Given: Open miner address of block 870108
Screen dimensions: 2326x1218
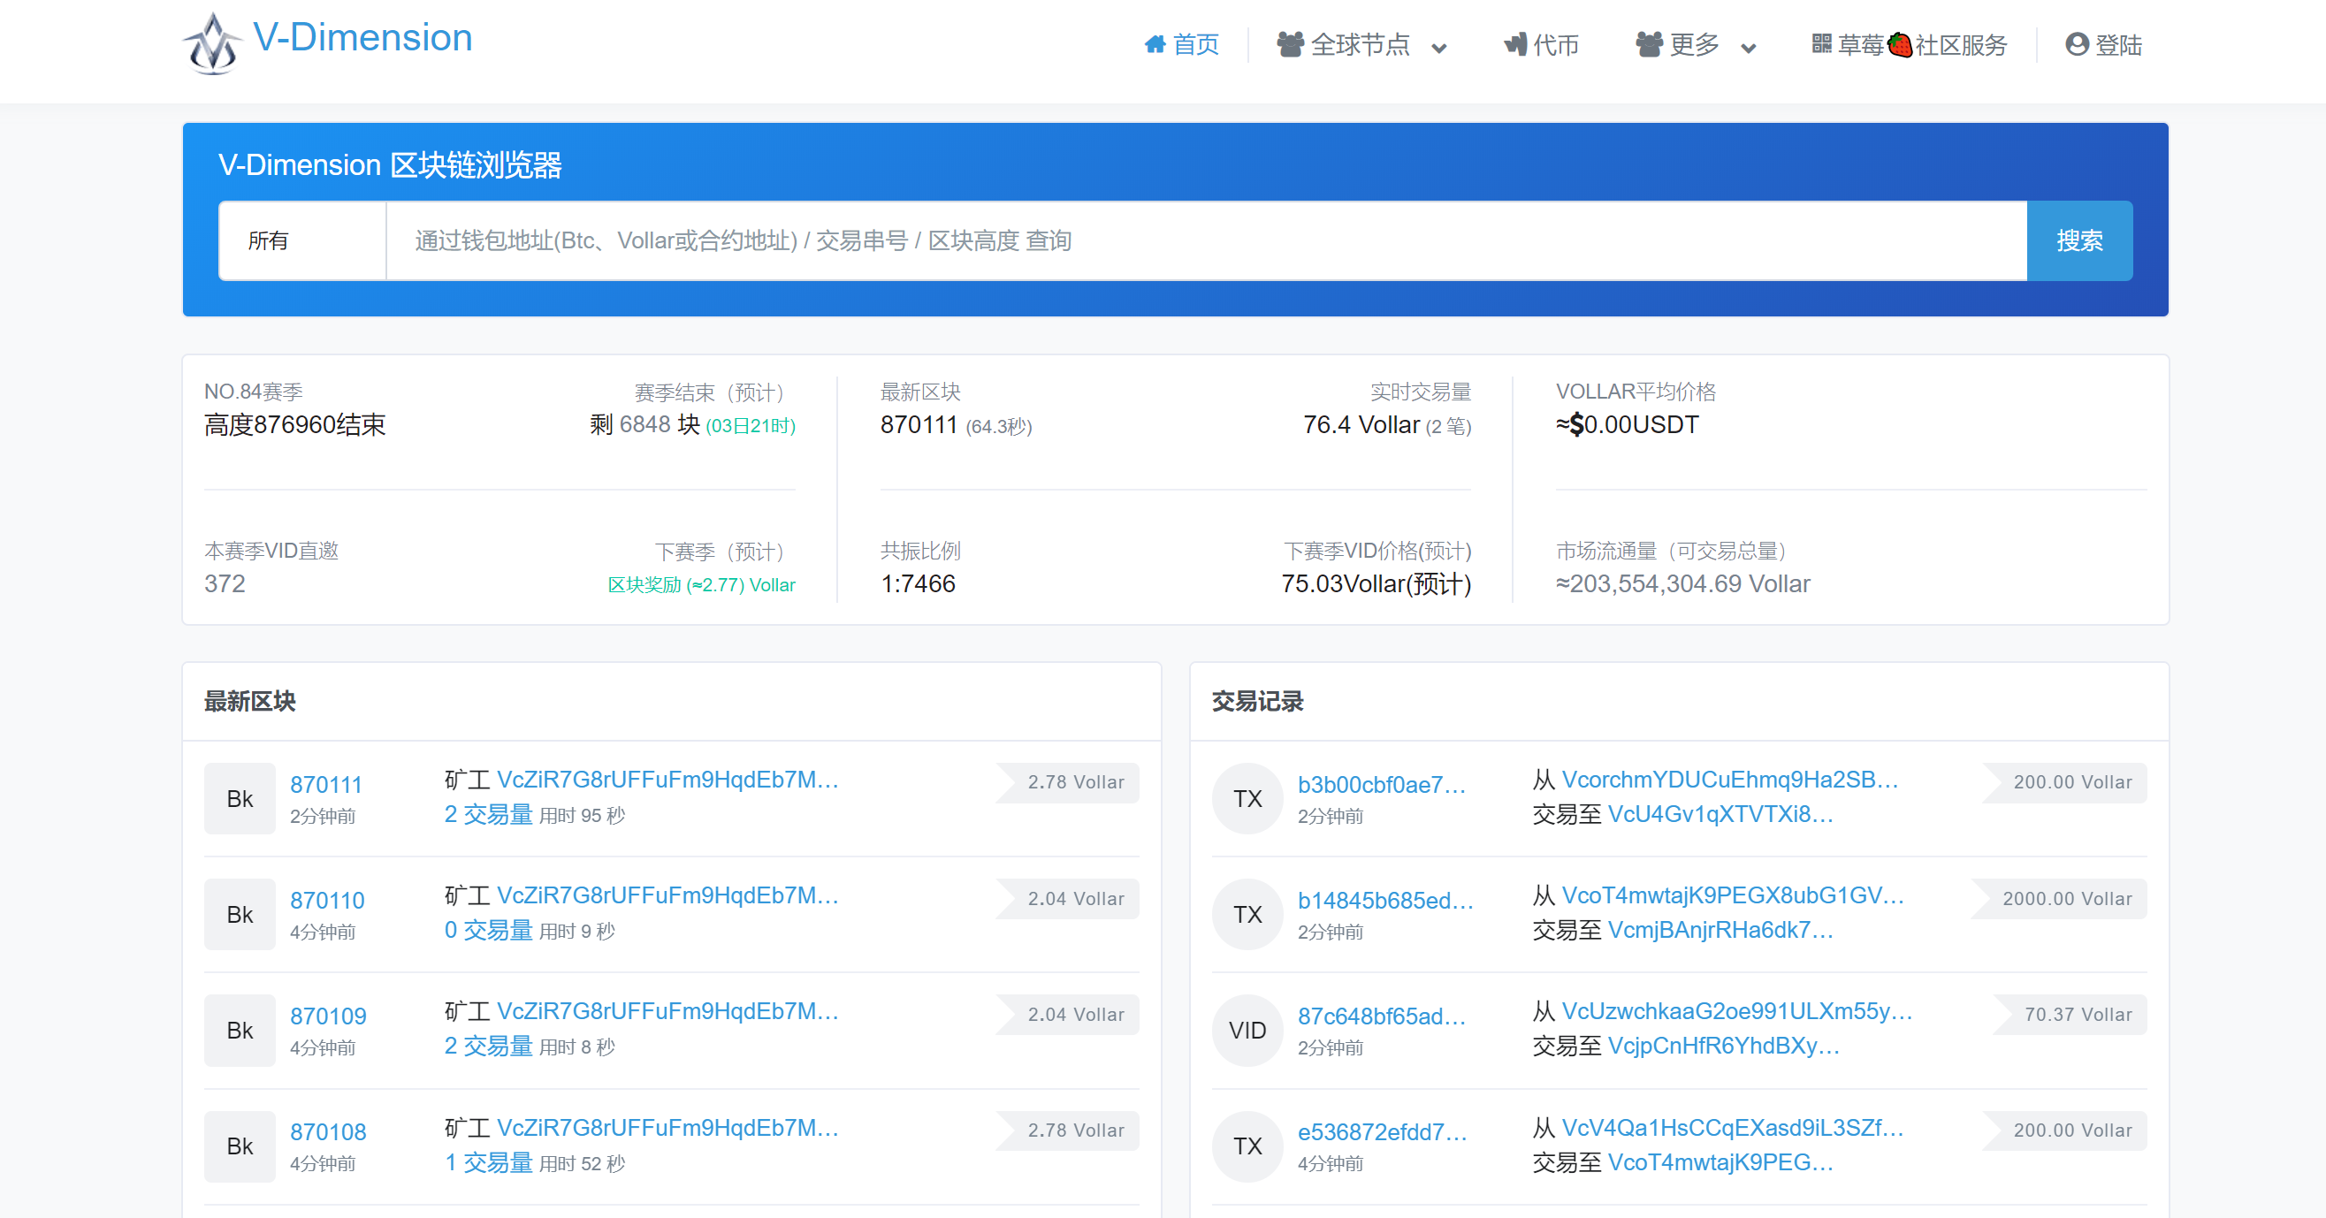Looking at the screenshot, I should click(668, 1127).
